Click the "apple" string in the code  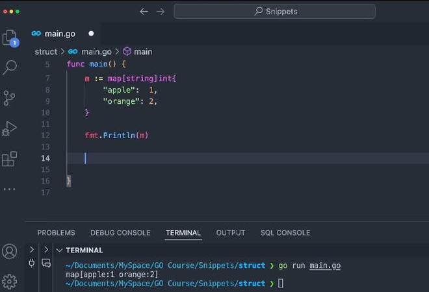pyautogui.click(x=119, y=90)
